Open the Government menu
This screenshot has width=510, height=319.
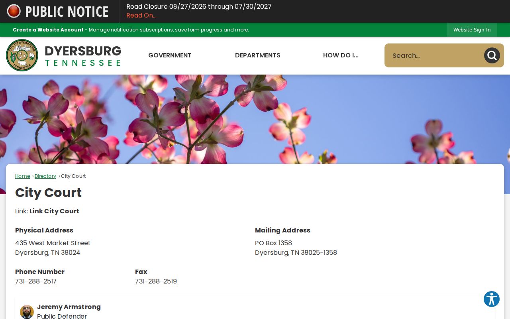point(170,55)
